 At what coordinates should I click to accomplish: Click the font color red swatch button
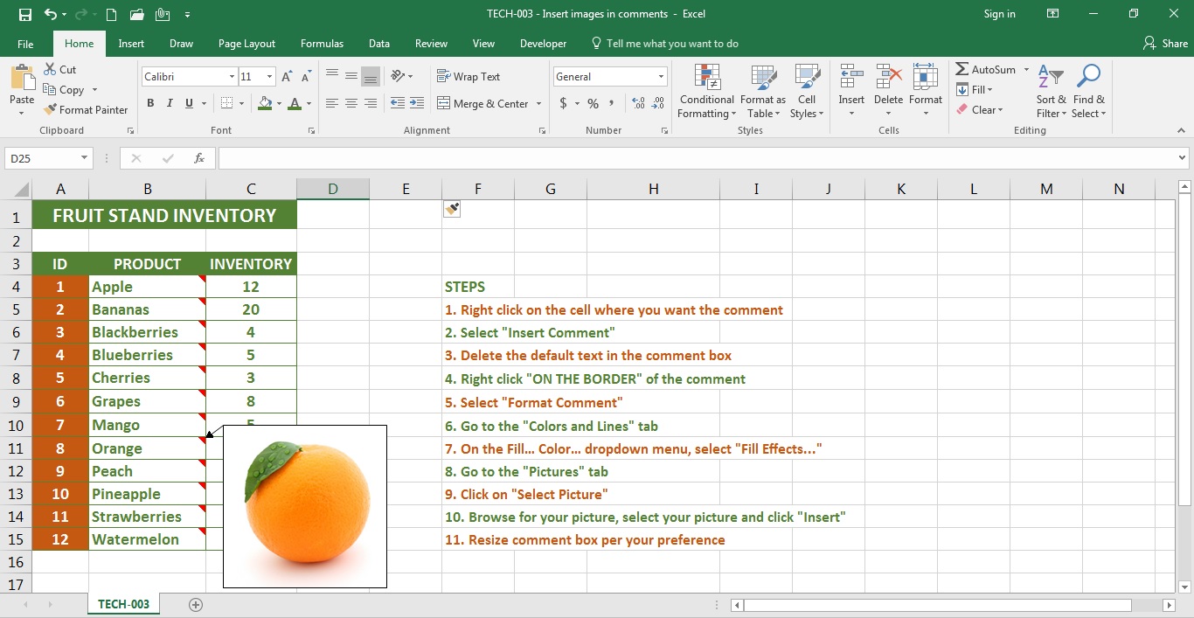[295, 104]
